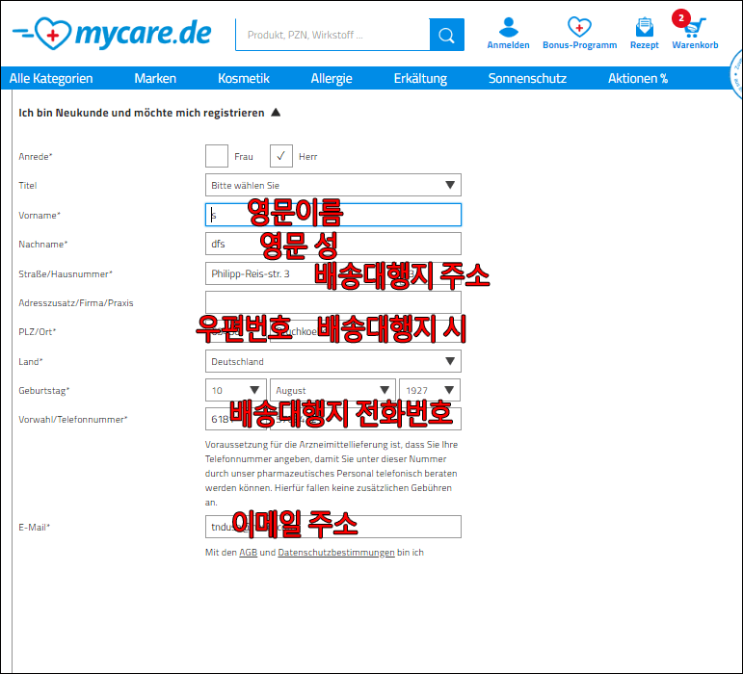Open the Alle Kategorien menu
Viewport: 743px width, 674px height.
pyautogui.click(x=51, y=78)
